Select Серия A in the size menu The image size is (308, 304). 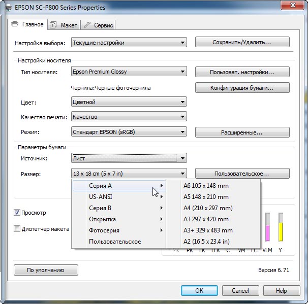(119, 186)
